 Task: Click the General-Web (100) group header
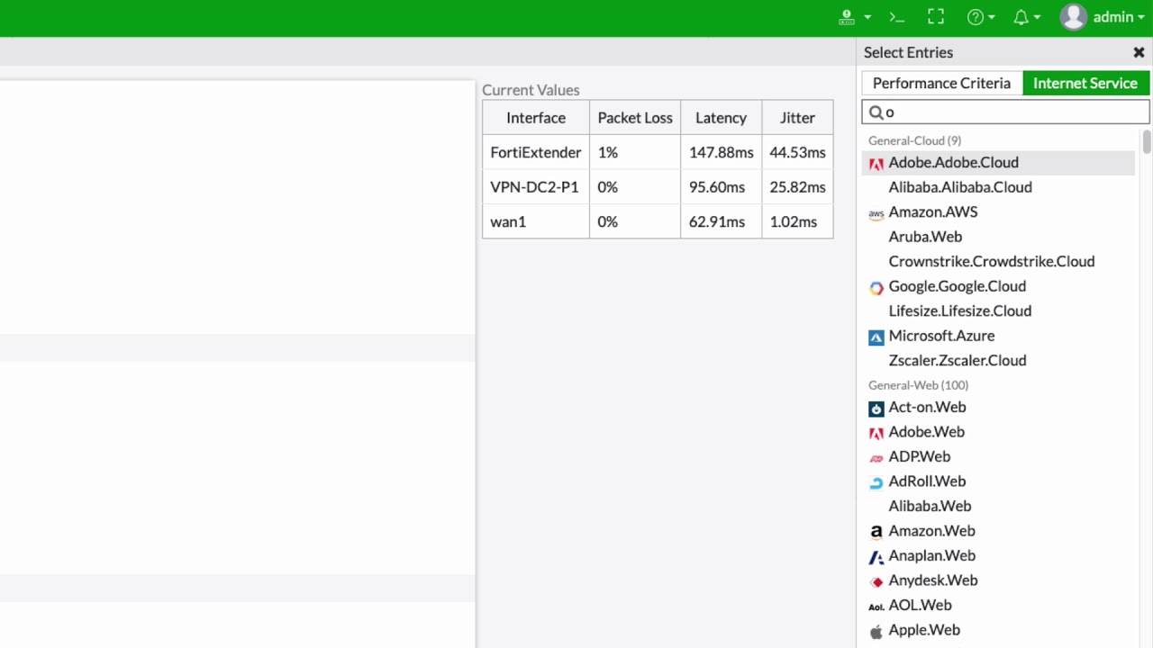pos(918,385)
